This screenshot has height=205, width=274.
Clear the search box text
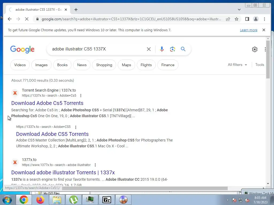point(149,49)
